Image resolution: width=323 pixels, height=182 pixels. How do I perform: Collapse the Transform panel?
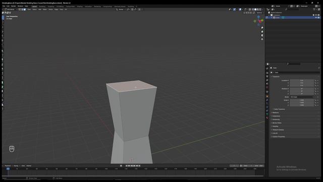276,76
